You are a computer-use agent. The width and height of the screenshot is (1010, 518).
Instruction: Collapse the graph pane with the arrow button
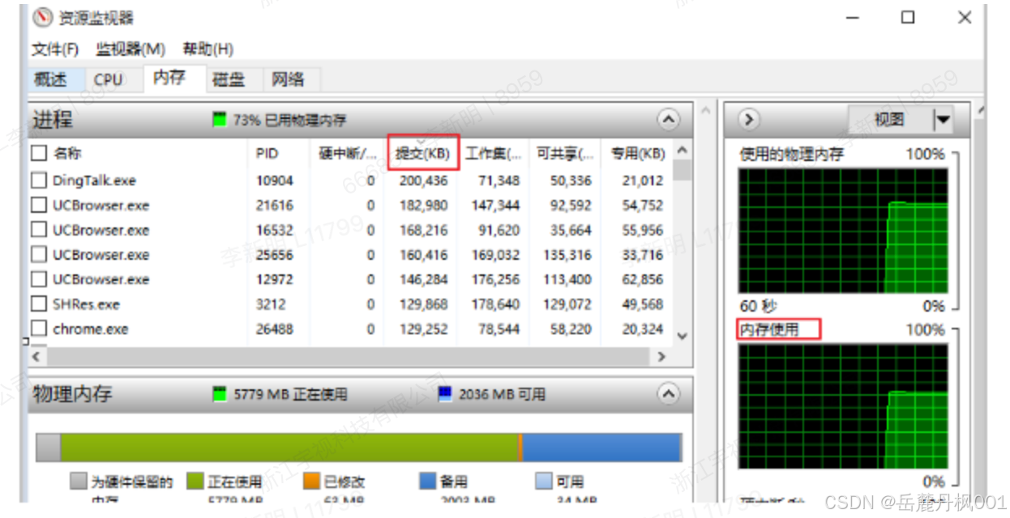[x=749, y=120]
